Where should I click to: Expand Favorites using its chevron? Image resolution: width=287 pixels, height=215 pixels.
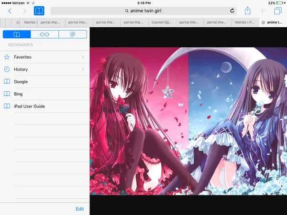83,57
